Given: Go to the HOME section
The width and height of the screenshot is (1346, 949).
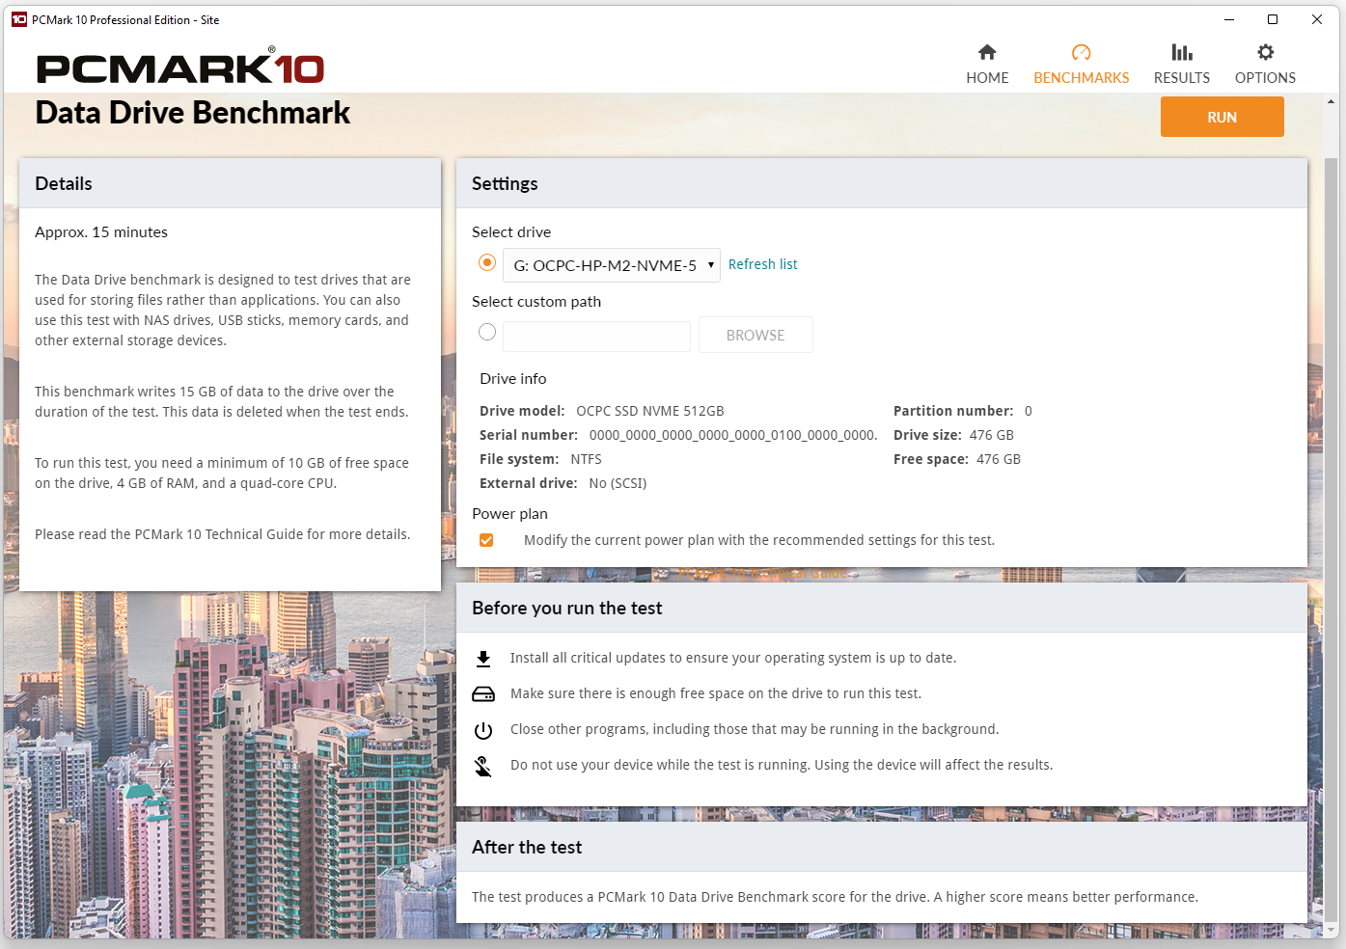Looking at the screenshot, I should pos(987,65).
